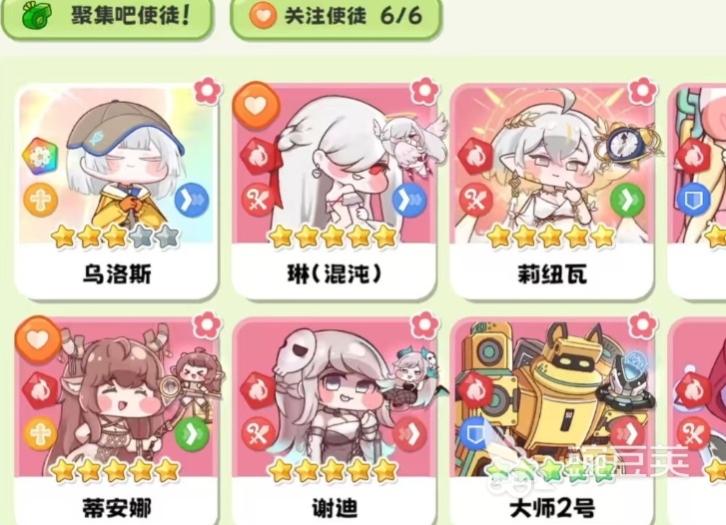Click the crossed swords class icon on 莉纽瓦

tap(476, 200)
